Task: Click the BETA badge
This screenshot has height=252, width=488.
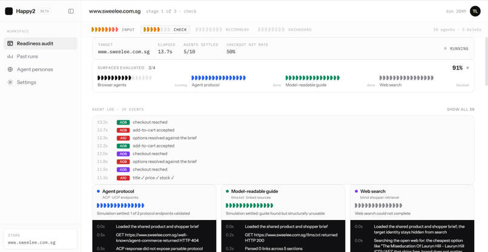Action: click(45, 11)
